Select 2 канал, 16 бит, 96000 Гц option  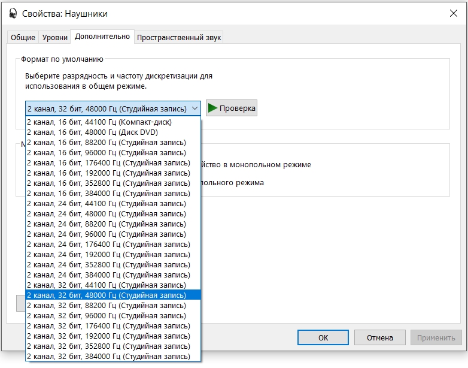pos(113,152)
